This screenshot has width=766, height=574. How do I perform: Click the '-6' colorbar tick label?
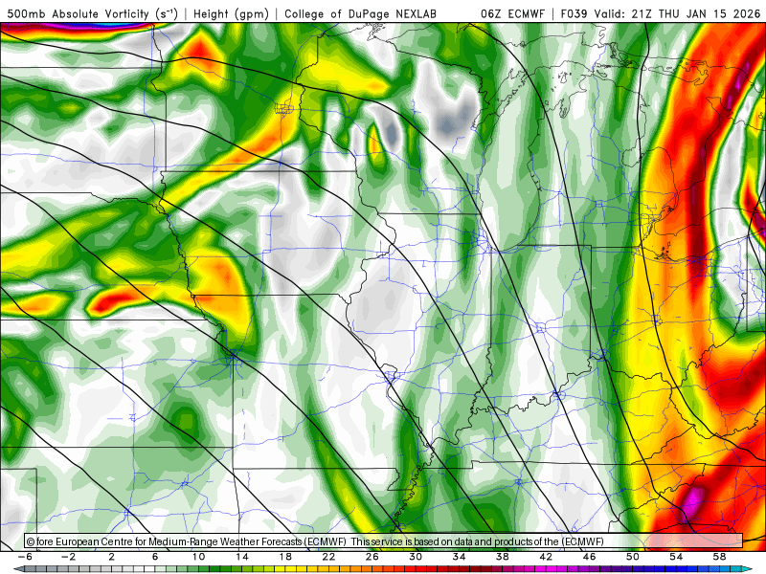coord(25,557)
